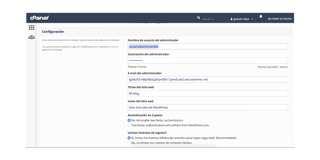The image size is (320, 160).
Task: Click the Contraseña del administrador label
Action: [148, 54]
